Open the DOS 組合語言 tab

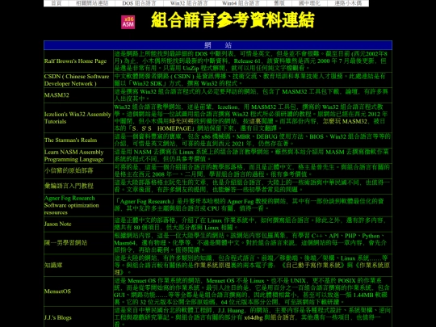[x=139, y=3]
